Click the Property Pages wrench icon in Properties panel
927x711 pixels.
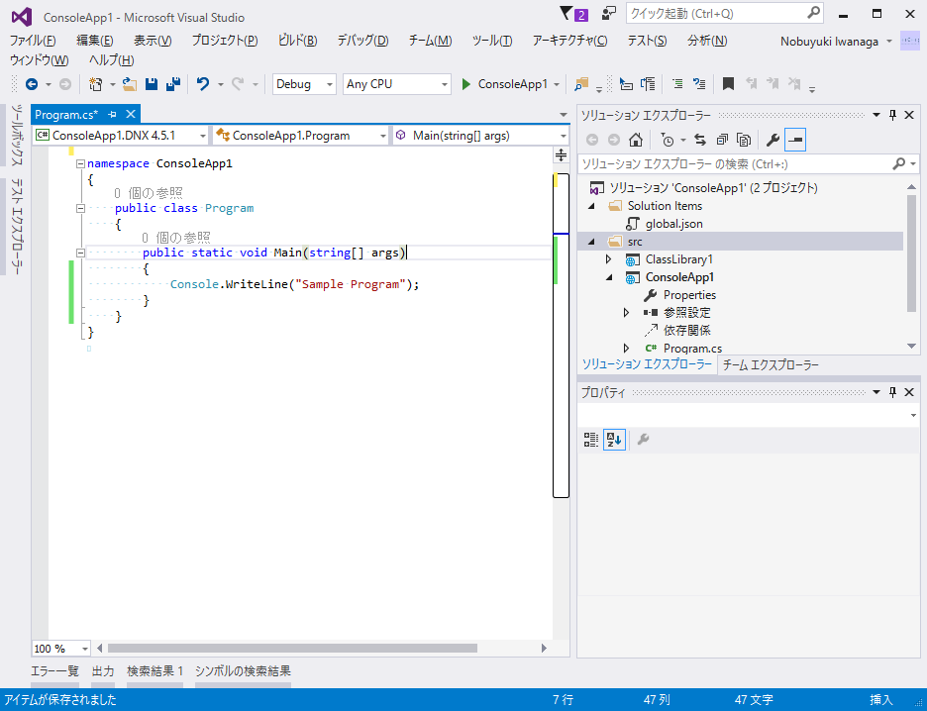643,440
